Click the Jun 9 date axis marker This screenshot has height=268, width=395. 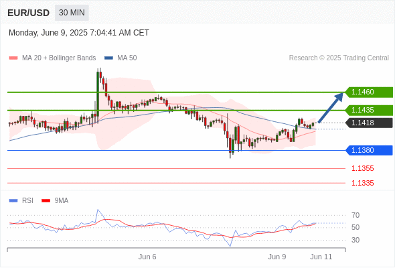(x=277, y=257)
